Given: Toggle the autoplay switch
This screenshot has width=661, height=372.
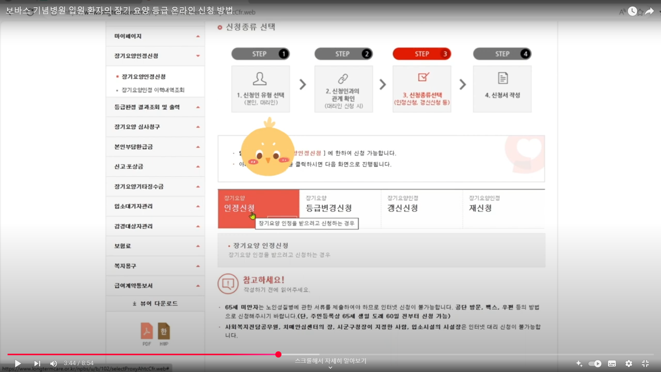Looking at the screenshot, I should 595,363.
